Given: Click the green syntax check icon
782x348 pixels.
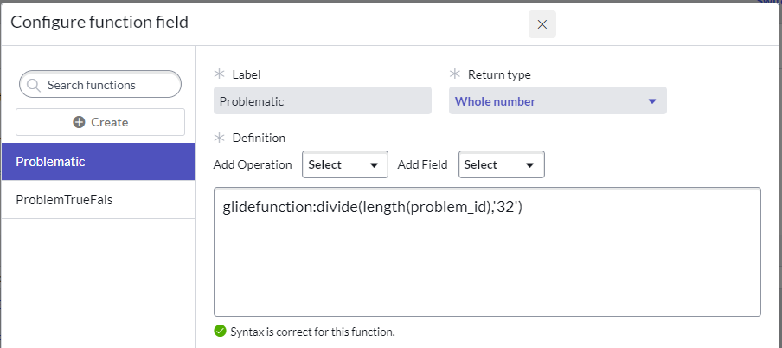Looking at the screenshot, I should (x=220, y=331).
